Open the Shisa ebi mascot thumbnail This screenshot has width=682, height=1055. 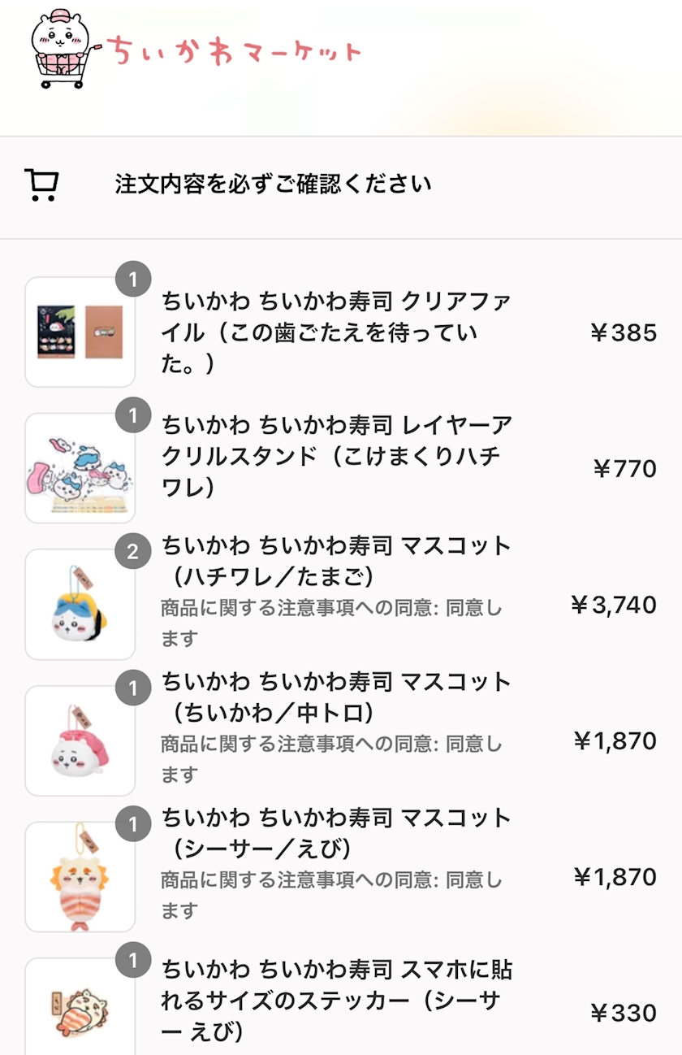pyautogui.click(x=80, y=876)
